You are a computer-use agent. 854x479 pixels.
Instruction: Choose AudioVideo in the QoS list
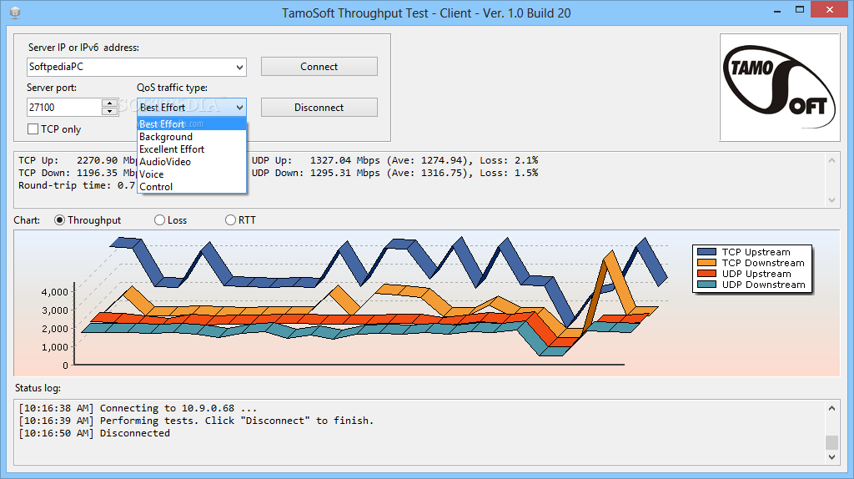pyautogui.click(x=192, y=162)
